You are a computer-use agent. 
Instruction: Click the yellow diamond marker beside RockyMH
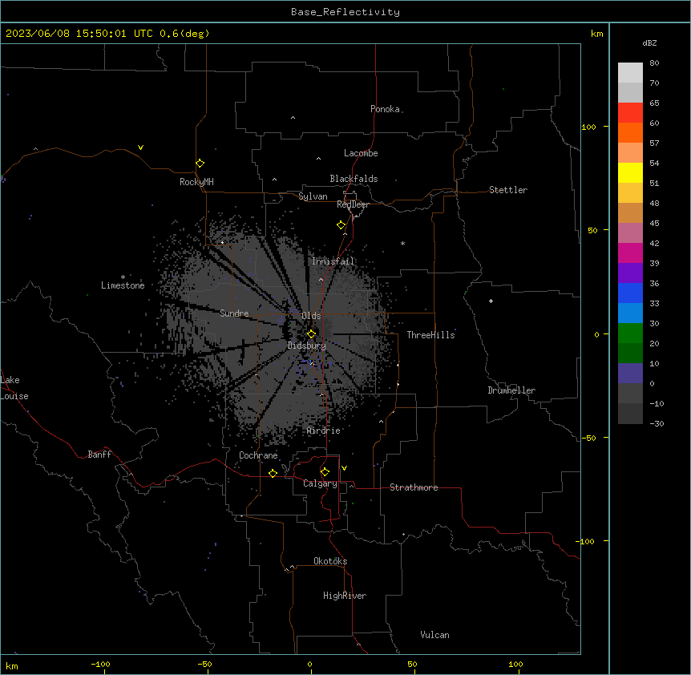tap(200, 164)
